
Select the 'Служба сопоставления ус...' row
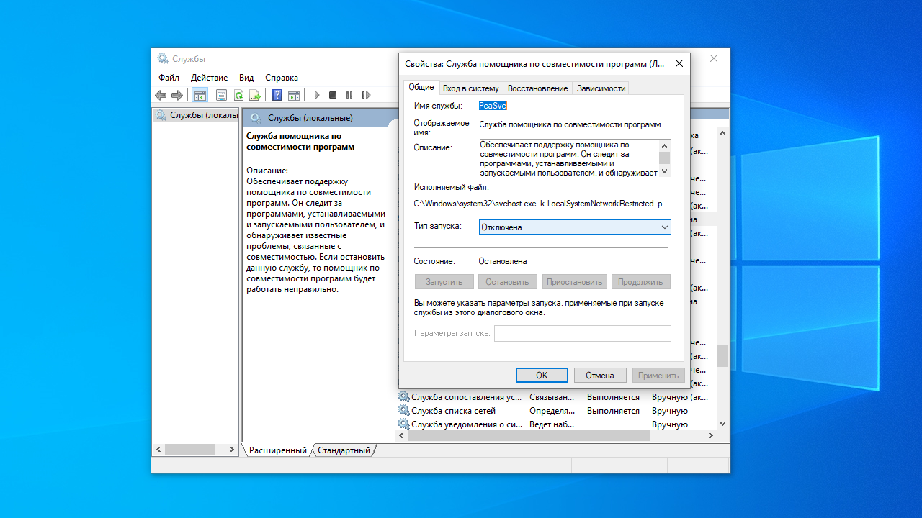click(x=557, y=397)
